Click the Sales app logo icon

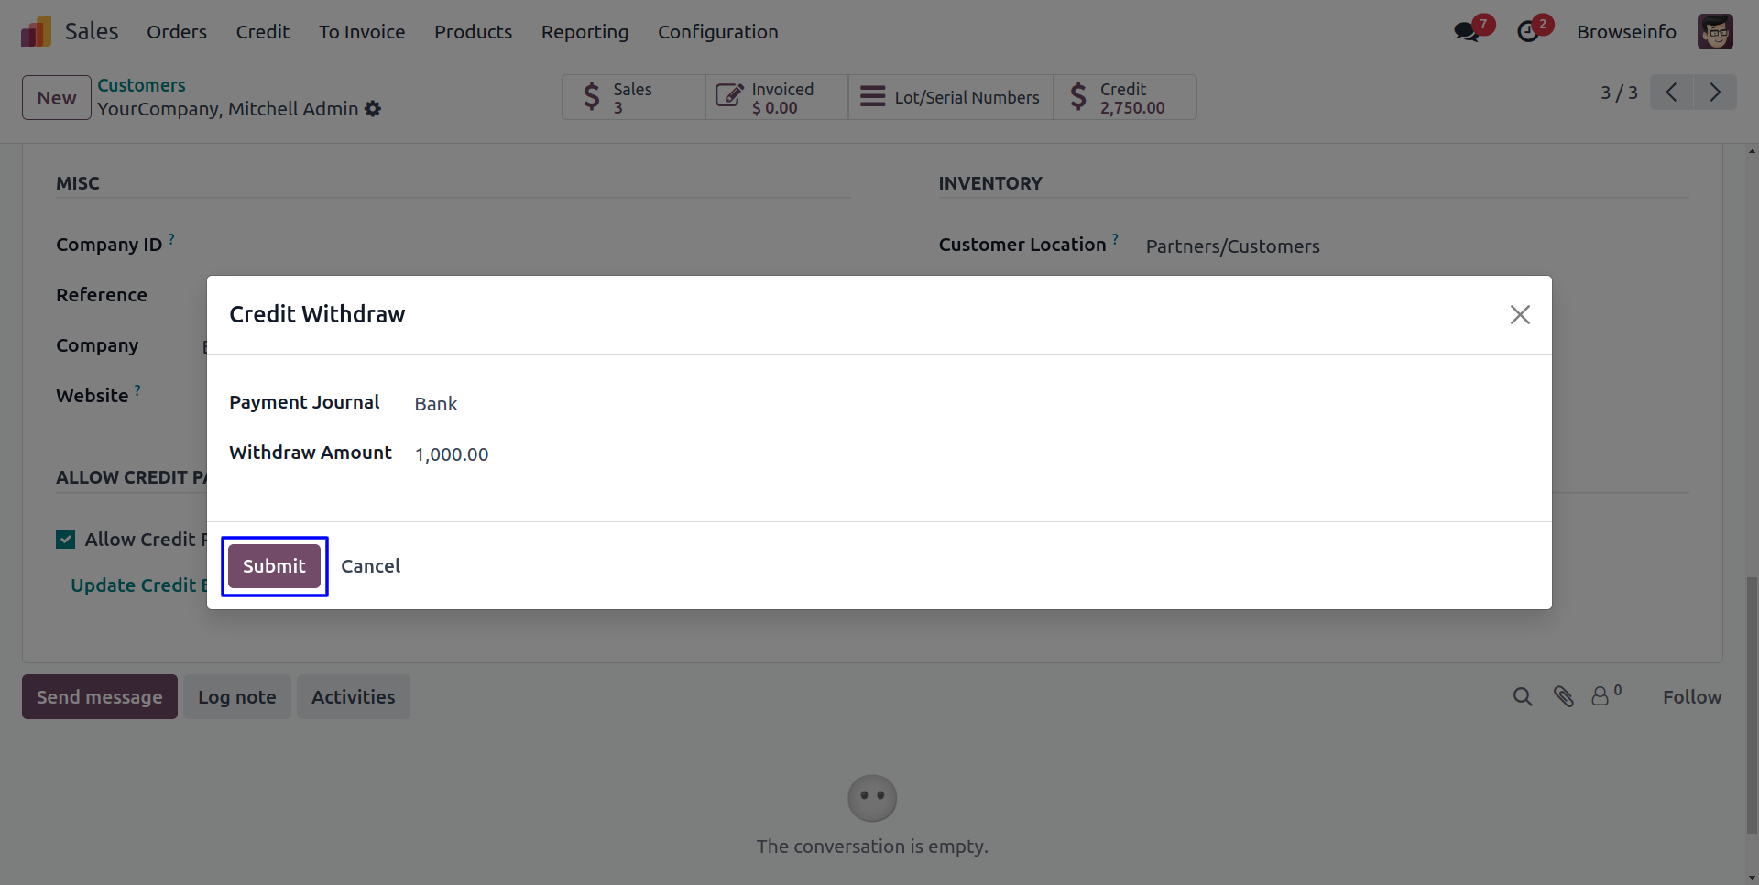click(x=36, y=32)
